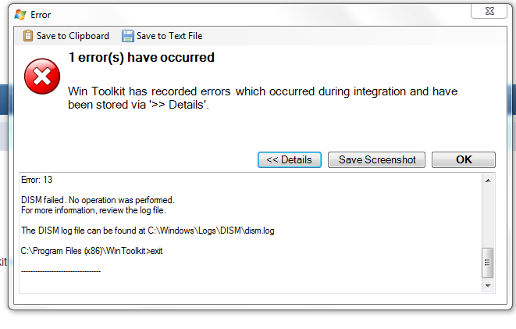
Task: Click scrollbar track above the thumb
Action: tap(488, 216)
